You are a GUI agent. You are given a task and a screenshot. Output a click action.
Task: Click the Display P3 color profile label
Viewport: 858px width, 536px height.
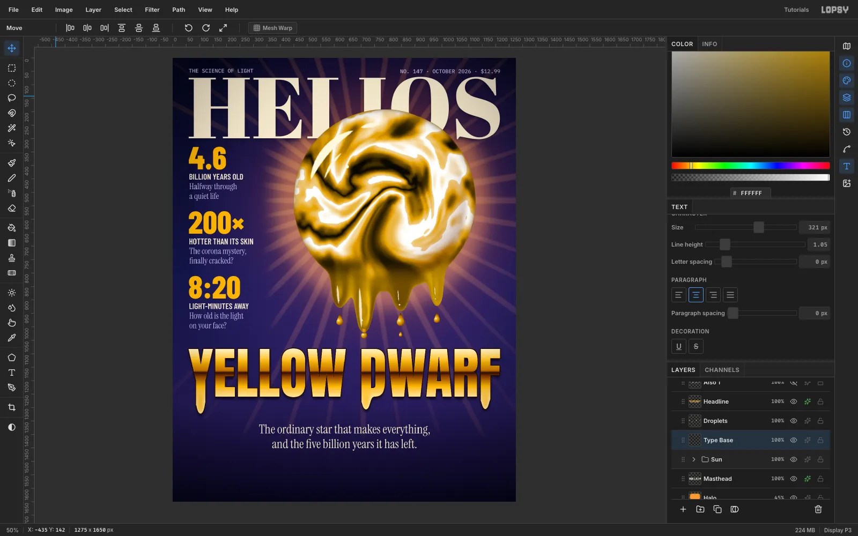click(838, 530)
